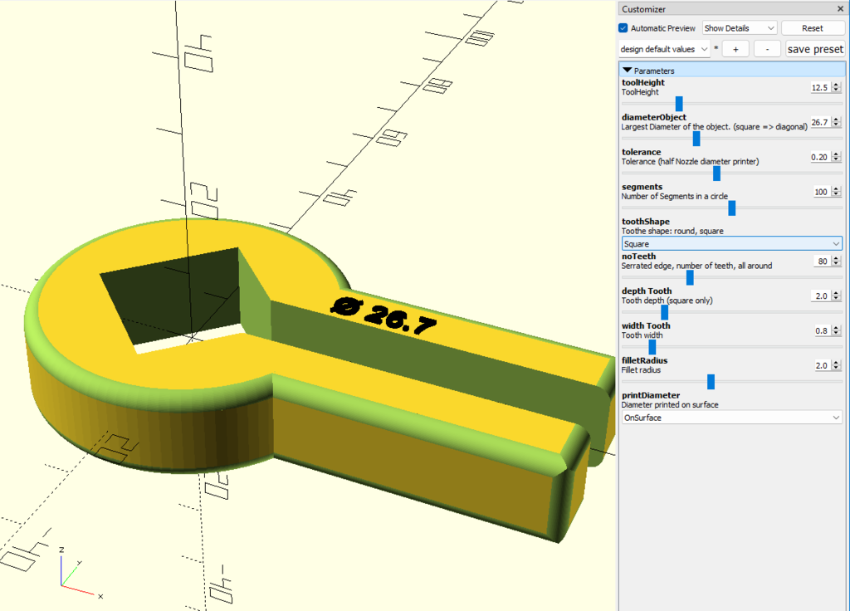Click the depth Tooth slider handle
The height and width of the screenshot is (611, 850).
[665, 312]
